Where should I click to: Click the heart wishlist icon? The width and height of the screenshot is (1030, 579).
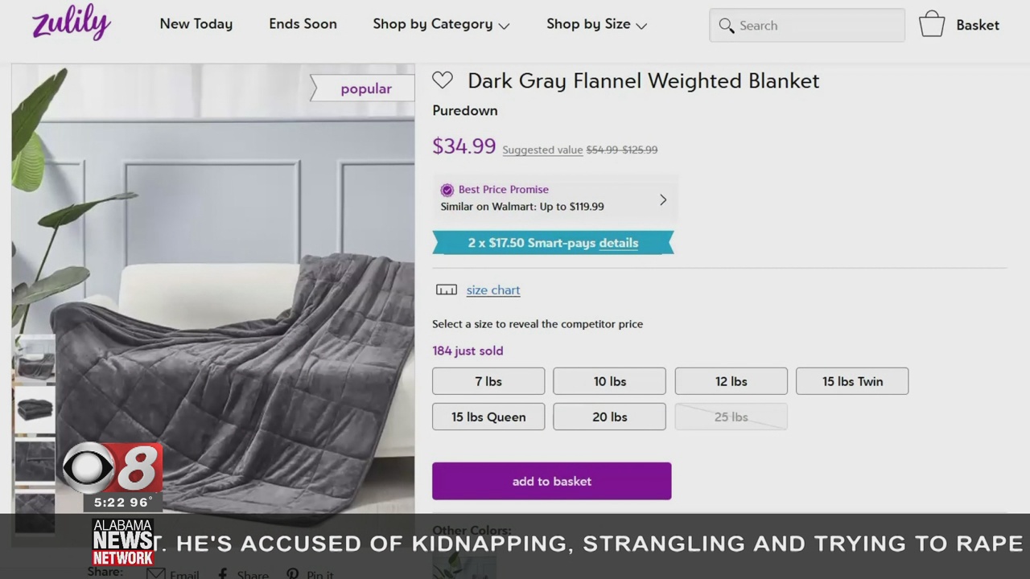point(443,80)
